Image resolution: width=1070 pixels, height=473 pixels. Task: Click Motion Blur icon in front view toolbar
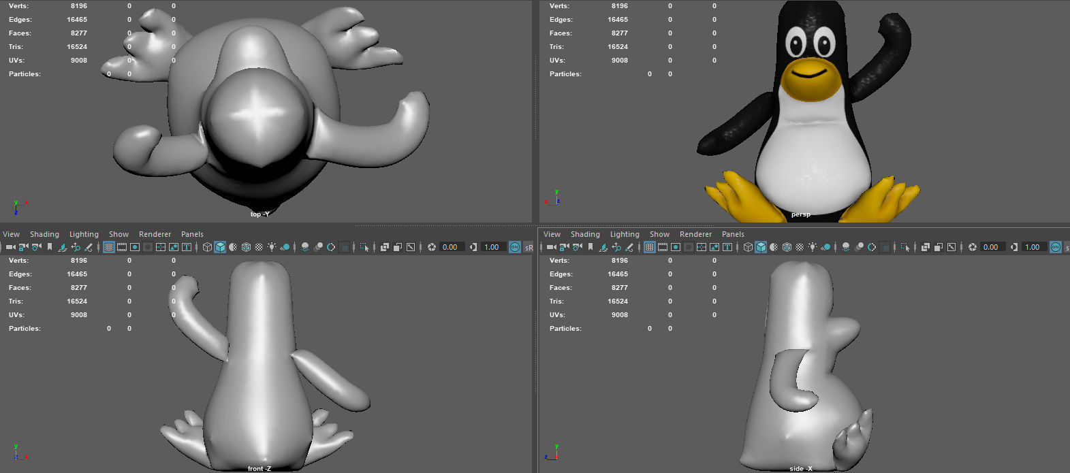point(319,247)
